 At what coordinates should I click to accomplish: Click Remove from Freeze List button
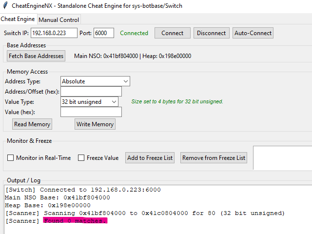(214, 158)
